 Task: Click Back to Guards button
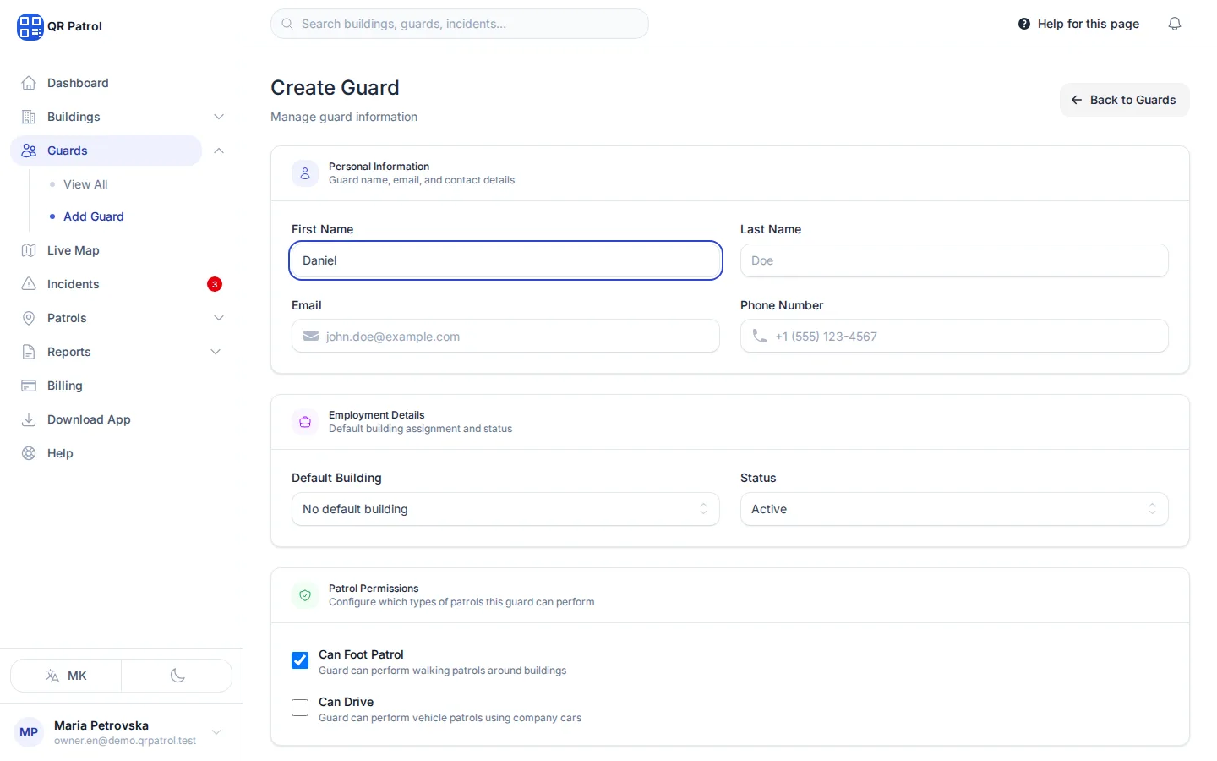tap(1124, 100)
